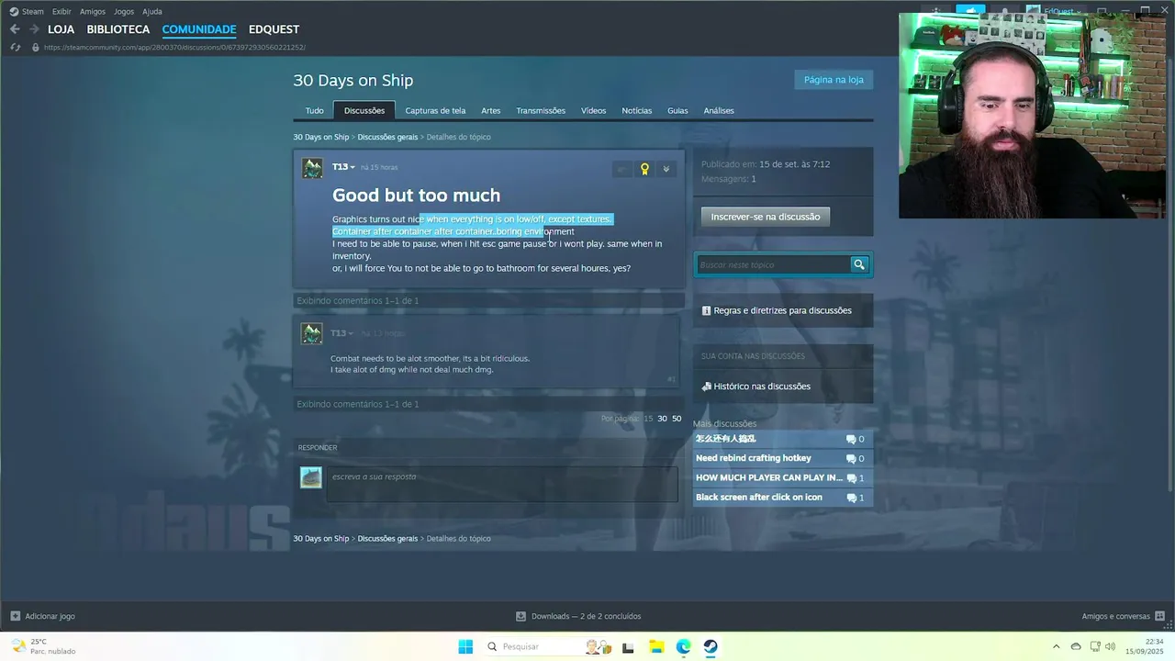1175x661 pixels.
Task: Open Microsoft Edge from the taskbar
Action: [683, 646]
